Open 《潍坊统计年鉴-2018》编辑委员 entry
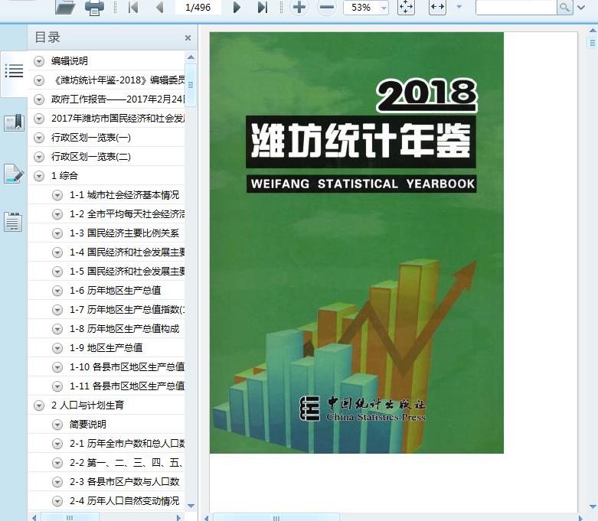Viewport: 598px width, 521px height. [x=118, y=80]
